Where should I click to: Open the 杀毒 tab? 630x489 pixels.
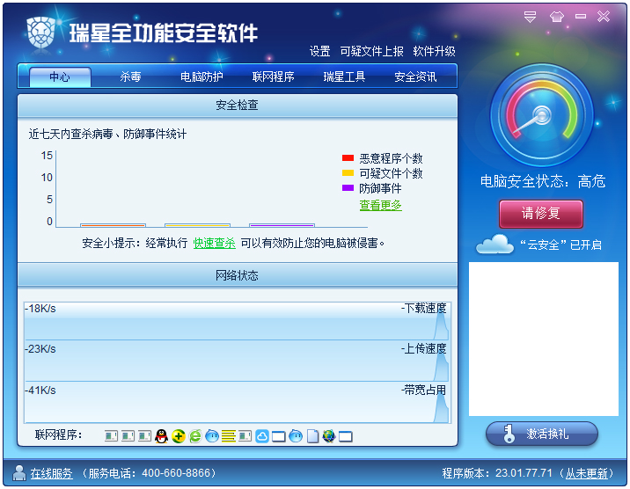[130, 77]
